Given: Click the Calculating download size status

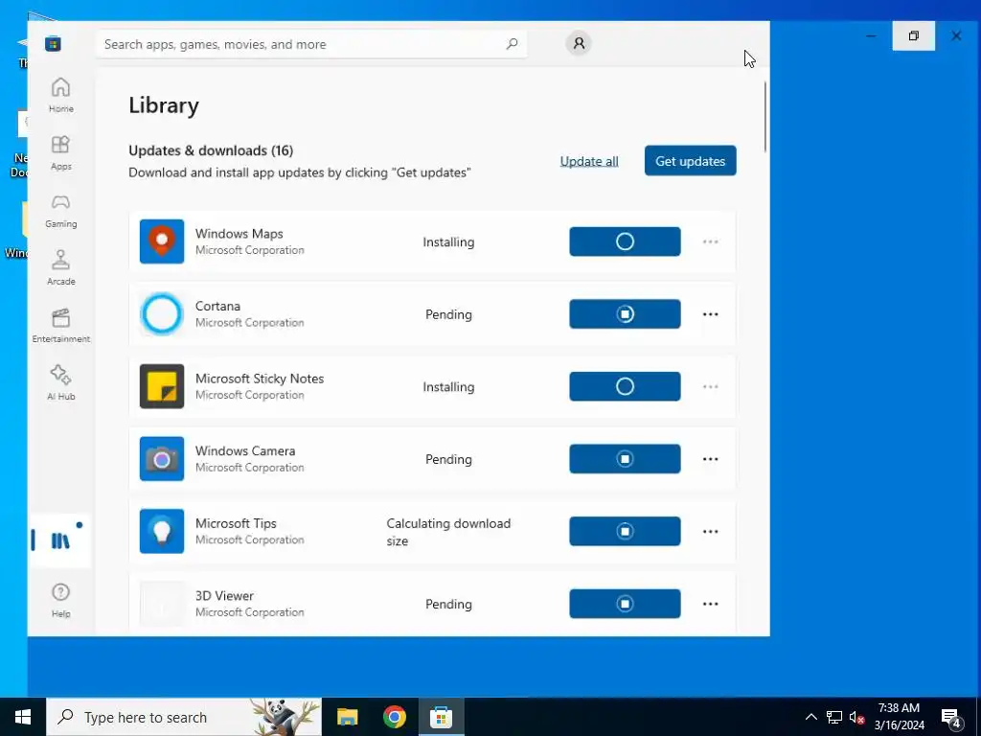Looking at the screenshot, I should click(x=448, y=532).
